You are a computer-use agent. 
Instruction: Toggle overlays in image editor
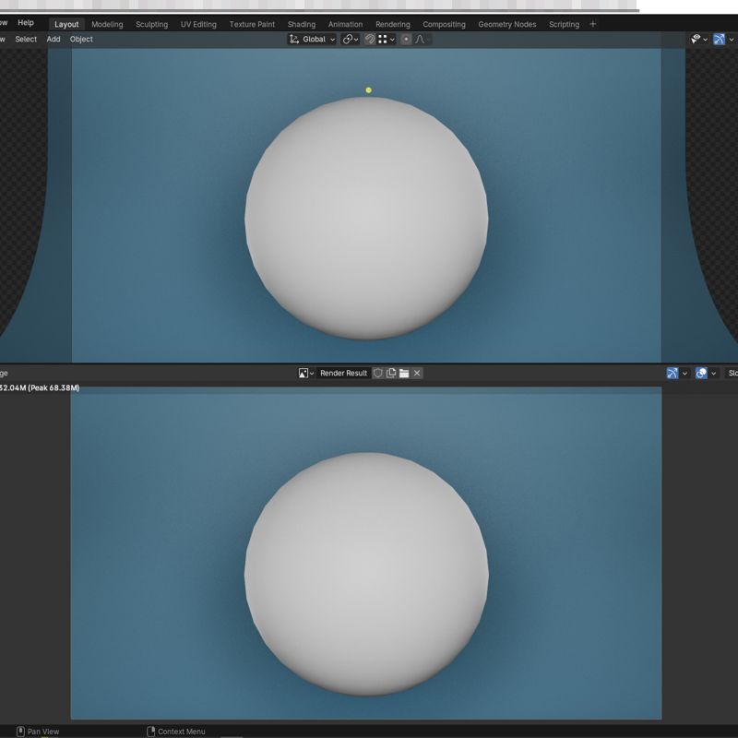pos(701,374)
